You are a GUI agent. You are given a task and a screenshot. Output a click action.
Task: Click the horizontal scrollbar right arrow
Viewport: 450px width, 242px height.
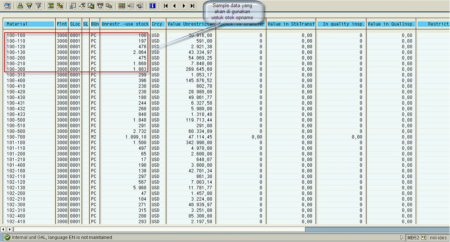pos(10,229)
